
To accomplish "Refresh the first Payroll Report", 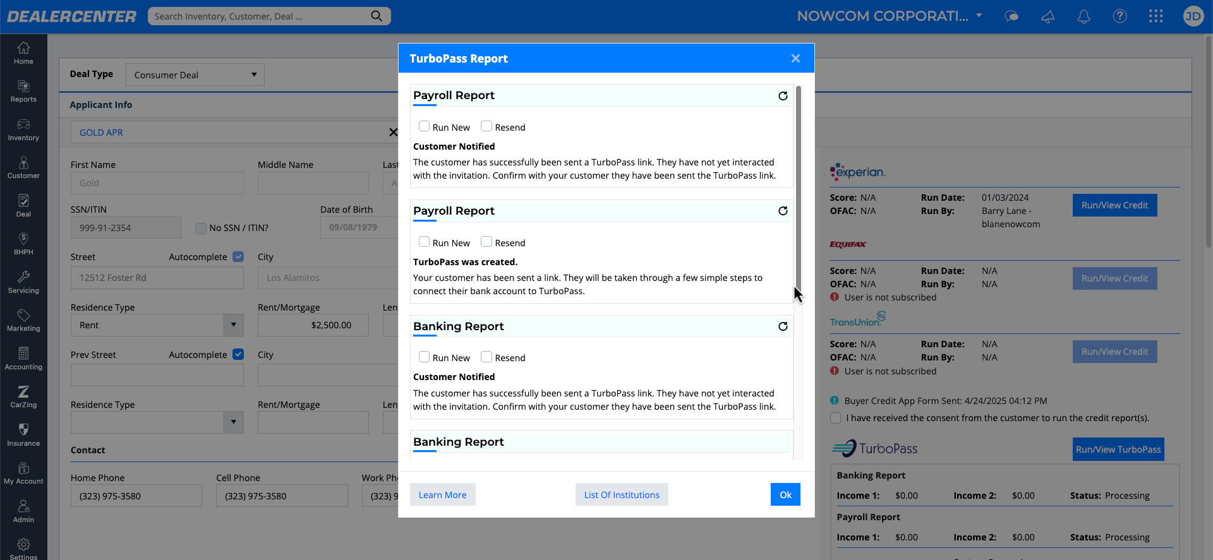I will point(783,96).
